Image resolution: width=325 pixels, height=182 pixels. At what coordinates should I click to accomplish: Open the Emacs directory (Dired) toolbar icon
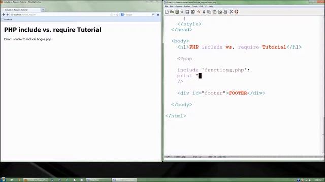point(177,12)
